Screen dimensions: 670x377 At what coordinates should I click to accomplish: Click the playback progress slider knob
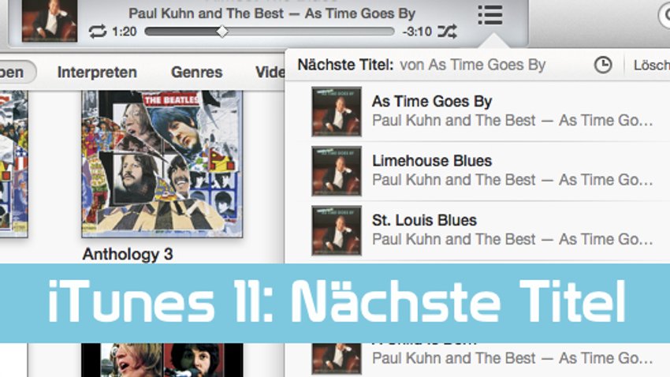tap(222, 32)
